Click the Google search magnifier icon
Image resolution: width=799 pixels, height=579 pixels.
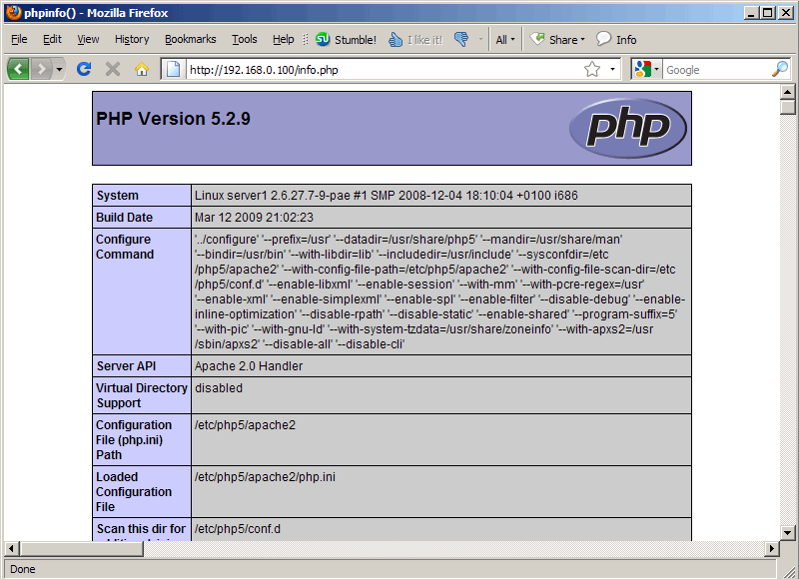[x=780, y=69]
